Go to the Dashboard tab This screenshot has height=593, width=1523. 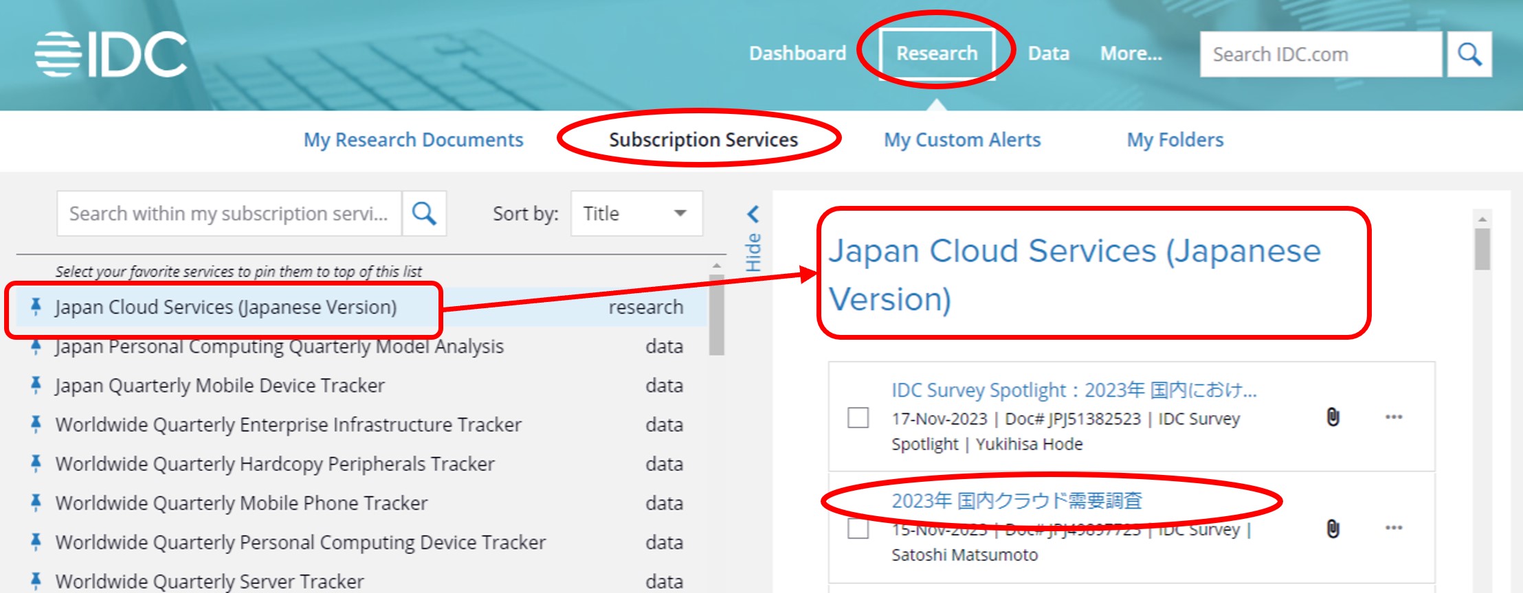point(798,54)
